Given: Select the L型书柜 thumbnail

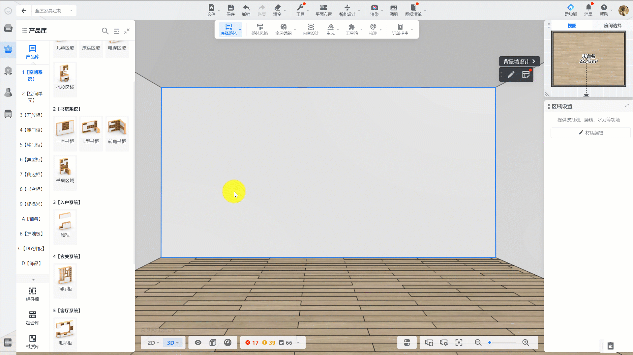Looking at the screenshot, I should [91, 132].
